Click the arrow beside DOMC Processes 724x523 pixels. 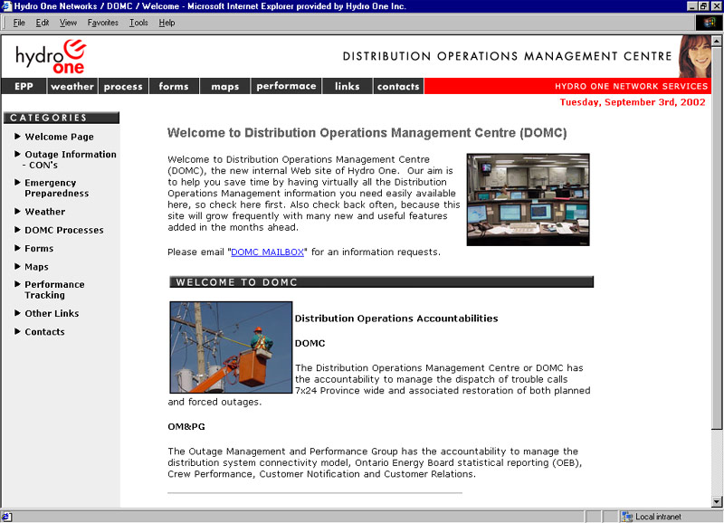[x=17, y=230]
